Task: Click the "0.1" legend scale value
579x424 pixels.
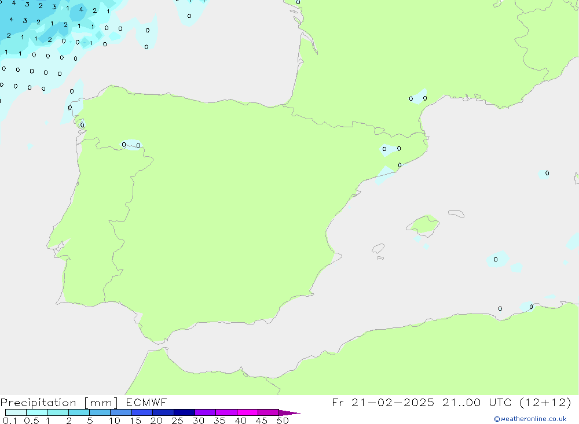Action: point(10,421)
